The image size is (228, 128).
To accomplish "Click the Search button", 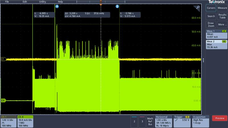I will click(211, 16).
